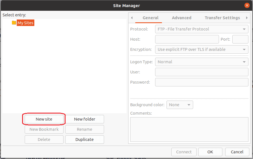Choose a Background color from the dropdown
253x159 pixels.
[x=180, y=105]
